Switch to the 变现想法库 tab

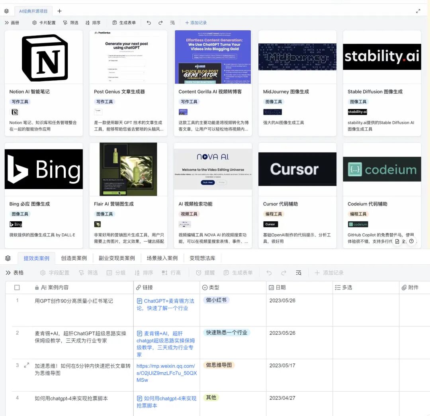(x=202, y=258)
